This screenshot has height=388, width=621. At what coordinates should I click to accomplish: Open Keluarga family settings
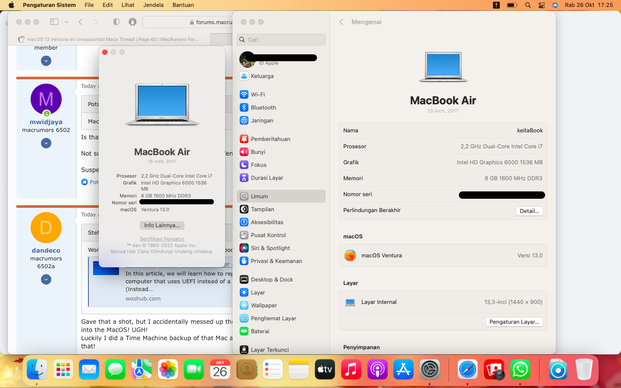[281, 76]
